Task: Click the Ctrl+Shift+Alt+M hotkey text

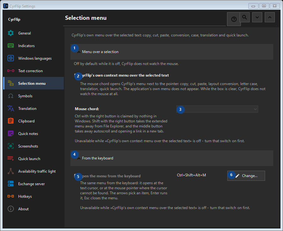Action: click(191, 175)
